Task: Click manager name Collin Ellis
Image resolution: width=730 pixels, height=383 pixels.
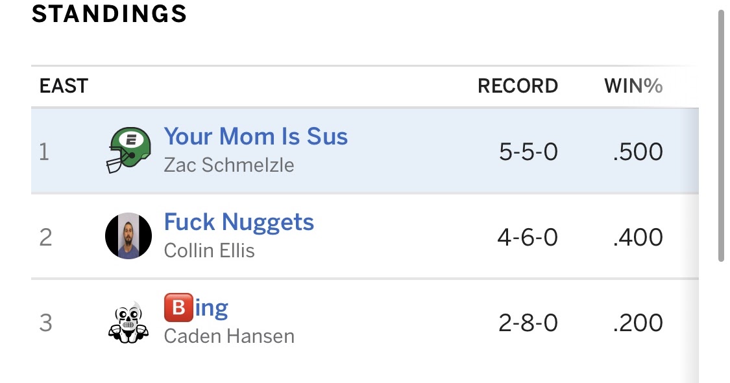Action: tap(209, 251)
